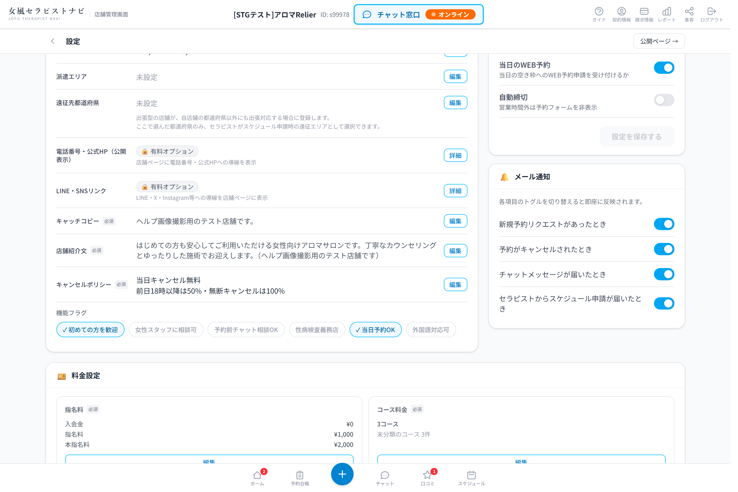Toggle 予約がキャンセルされたとき notification
The height and width of the screenshot is (492, 738).
(671, 252)
